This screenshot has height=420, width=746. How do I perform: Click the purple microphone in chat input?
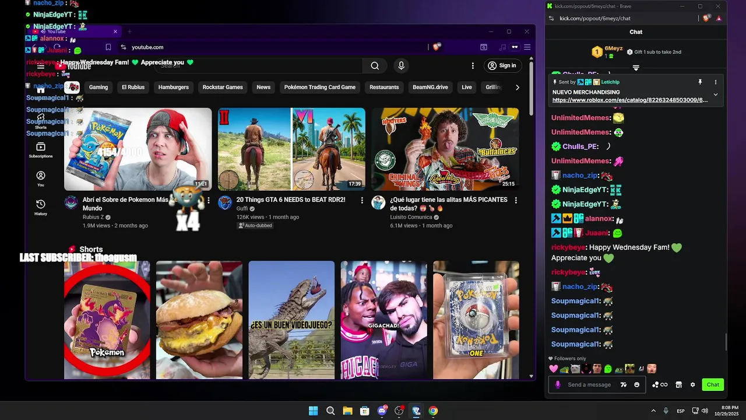(x=558, y=384)
